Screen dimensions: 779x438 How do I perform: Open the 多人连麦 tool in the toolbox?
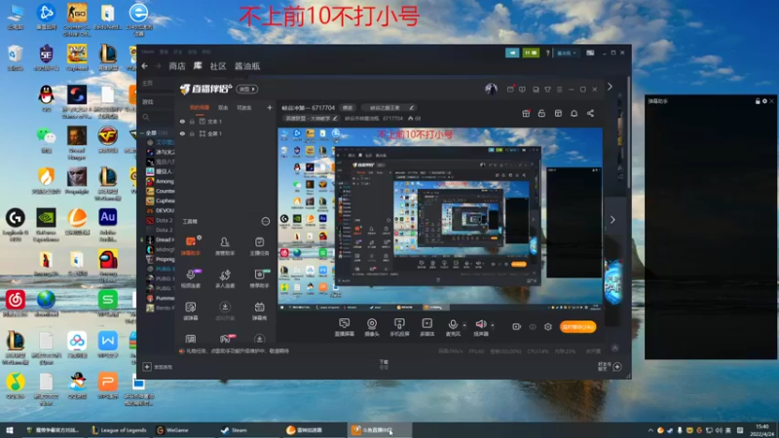[225, 278]
